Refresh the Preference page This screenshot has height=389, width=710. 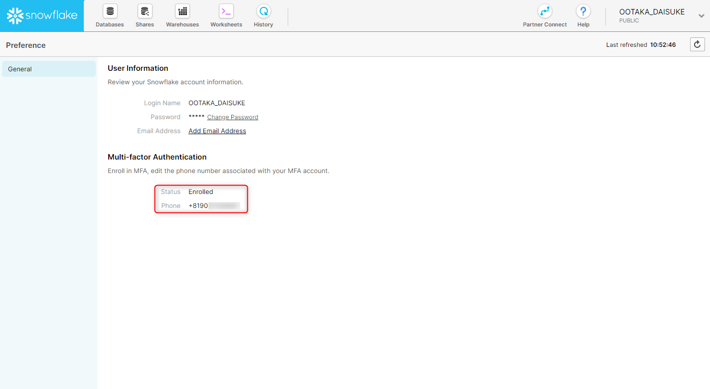point(697,44)
